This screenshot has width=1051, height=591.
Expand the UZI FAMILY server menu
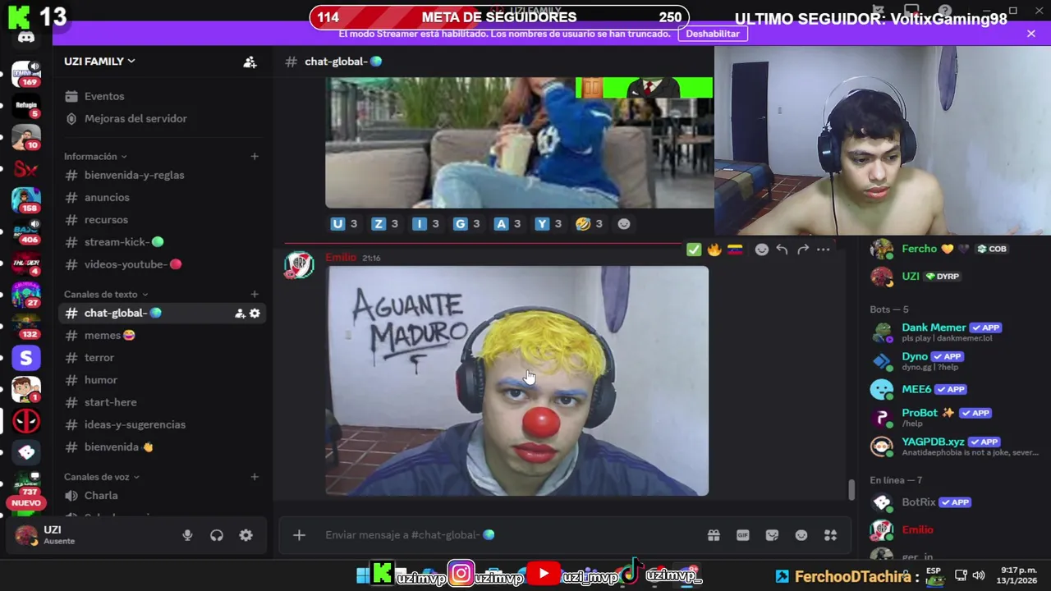99,62
